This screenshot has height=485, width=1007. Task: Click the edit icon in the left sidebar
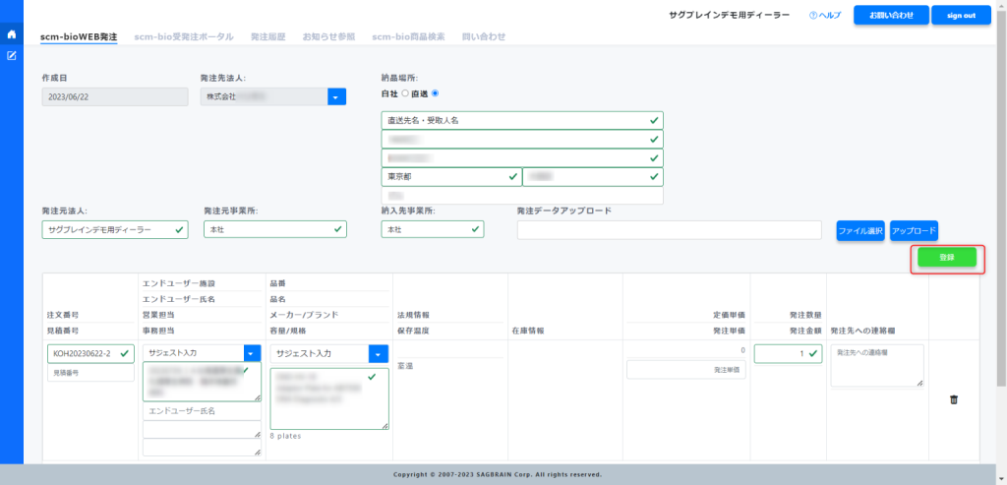11,55
